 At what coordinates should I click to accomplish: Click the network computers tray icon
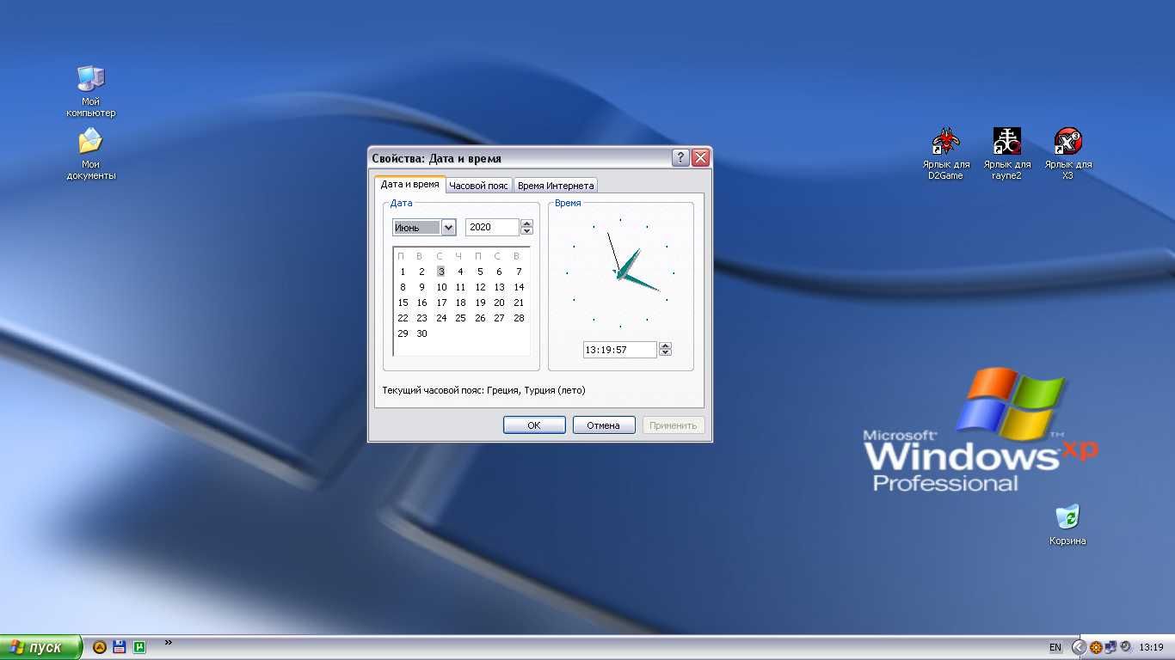click(1110, 647)
